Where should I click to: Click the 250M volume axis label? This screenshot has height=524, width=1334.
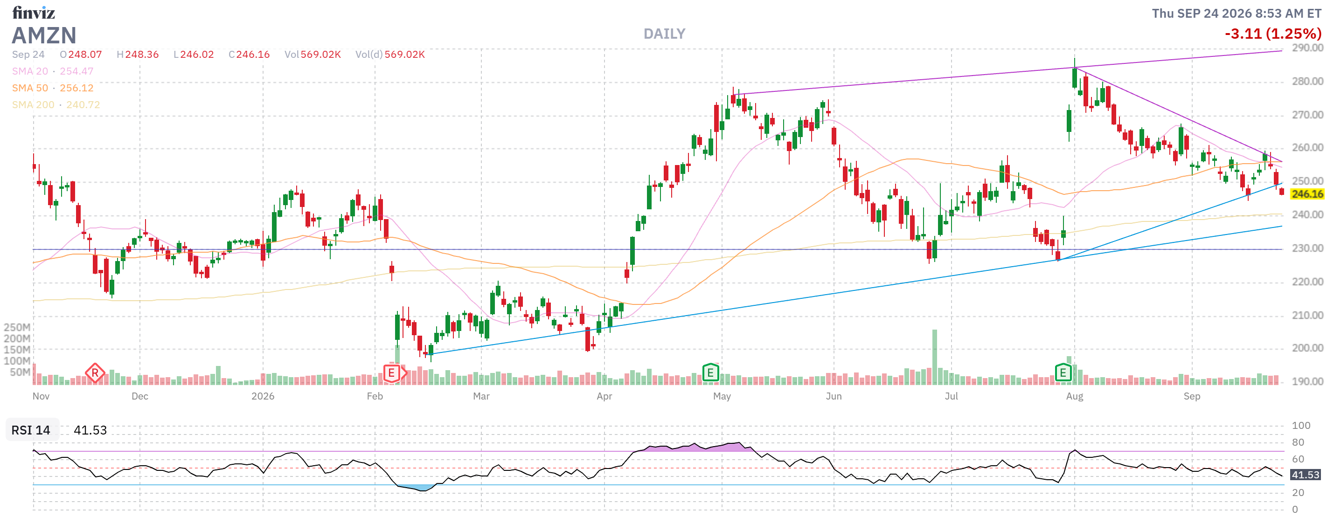[17, 327]
